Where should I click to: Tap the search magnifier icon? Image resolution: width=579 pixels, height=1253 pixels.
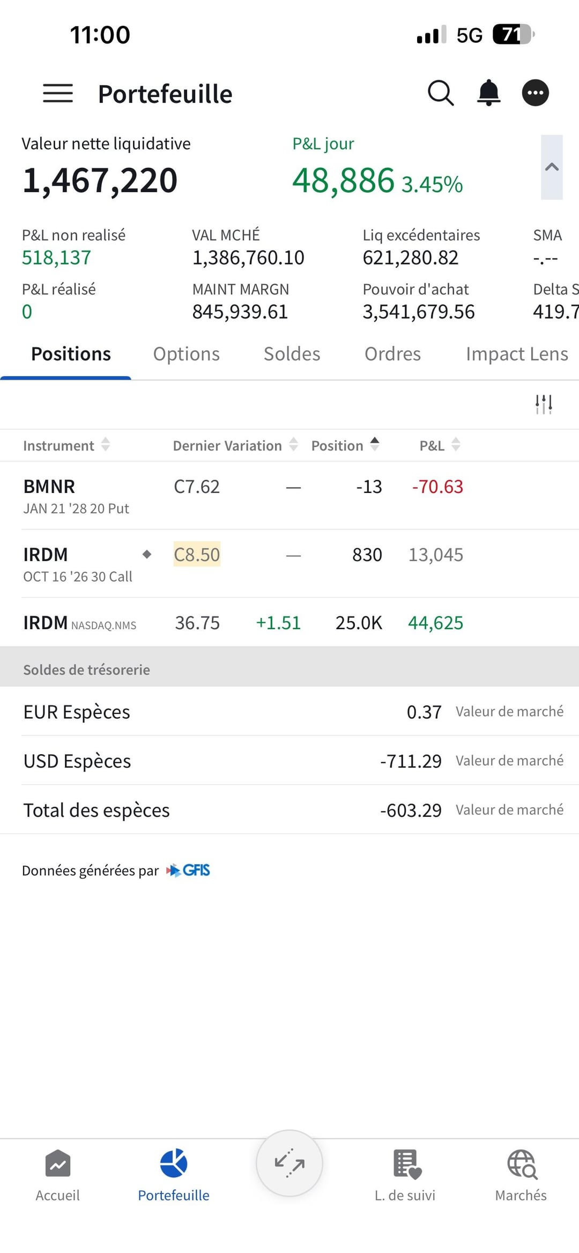point(441,93)
